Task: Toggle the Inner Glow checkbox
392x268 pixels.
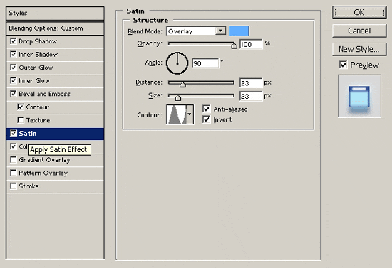Action: click(x=14, y=80)
